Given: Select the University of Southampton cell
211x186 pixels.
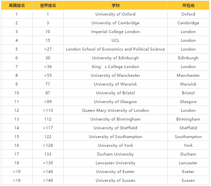Looking at the screenshot, I should [115, 137].
